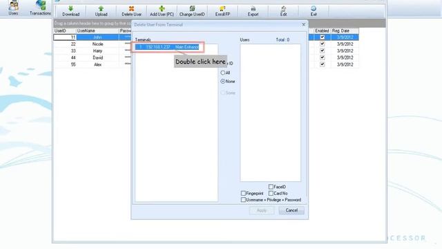Select the Some radio option
Viewport: 442px width, 249px height.
coord(222,93)
